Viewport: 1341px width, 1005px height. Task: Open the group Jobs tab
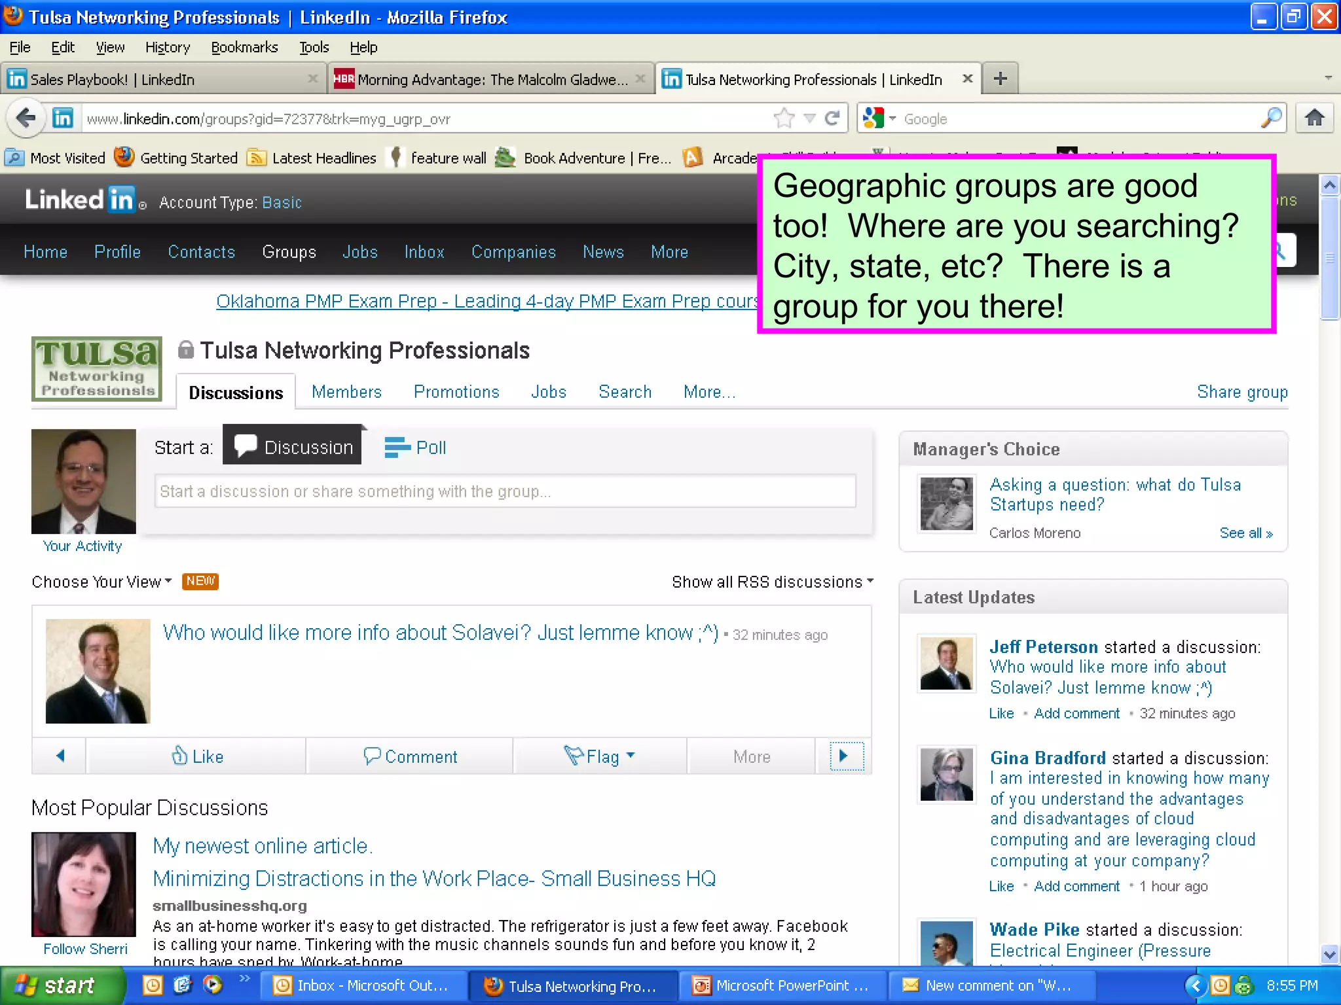[548, 392]
